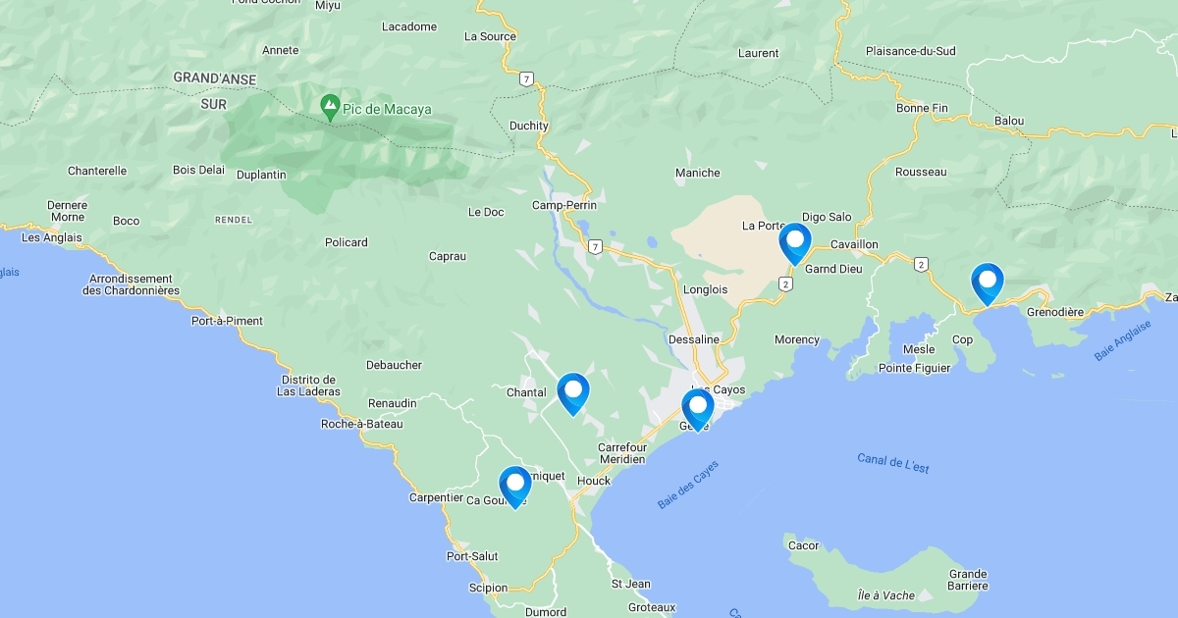Open the blue pin at Les Cayos
This screenshot has height=618, width=1178.
tap(698, 409)
